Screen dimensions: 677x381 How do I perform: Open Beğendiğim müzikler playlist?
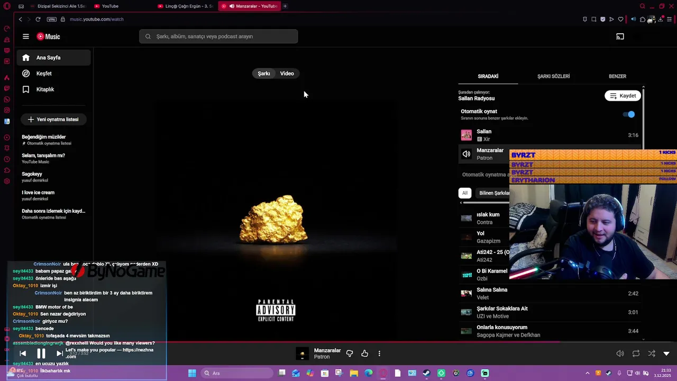pyautogui.click(x=53, y=140)
